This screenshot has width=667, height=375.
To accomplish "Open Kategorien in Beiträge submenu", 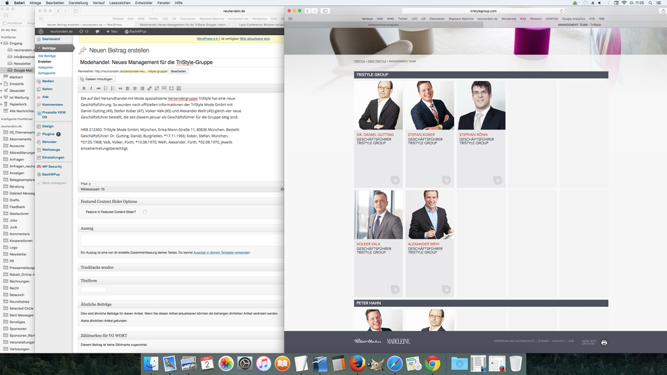I will point(45,67).
